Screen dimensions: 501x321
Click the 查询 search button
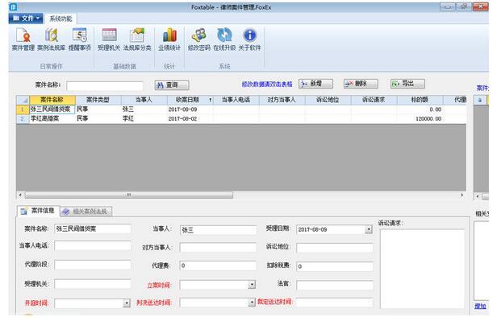point(172,85)
